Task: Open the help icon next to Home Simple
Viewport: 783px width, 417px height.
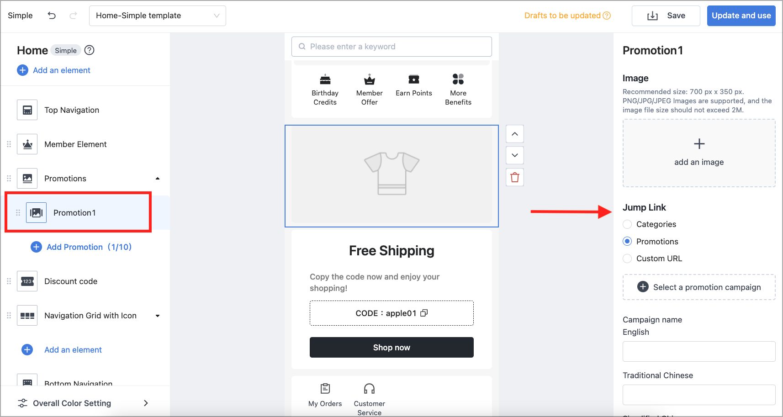Action: pyautogui.click(x=90, y=50)
